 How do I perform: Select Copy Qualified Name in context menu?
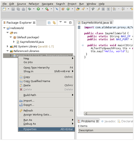click(x=46, y=81)
